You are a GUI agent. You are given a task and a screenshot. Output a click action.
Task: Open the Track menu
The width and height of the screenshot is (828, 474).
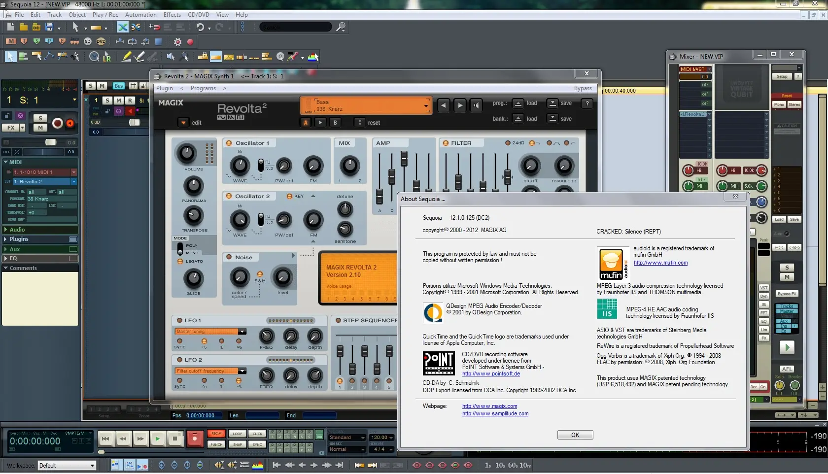pyautogui.click(x=54, y=15)
